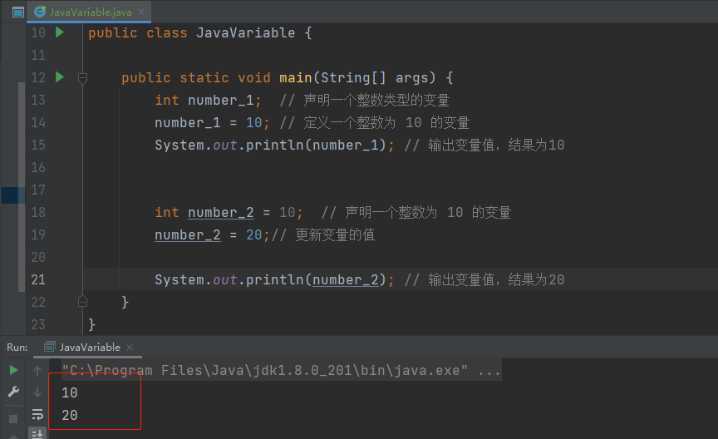Open run configuration wrench settings

tap(13, 392)
